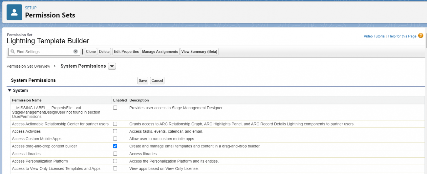Image resolution: width=427 pixels, height=174 pixels.
Task: Enable the Access Activities checkbox
Action: [115, 131]
